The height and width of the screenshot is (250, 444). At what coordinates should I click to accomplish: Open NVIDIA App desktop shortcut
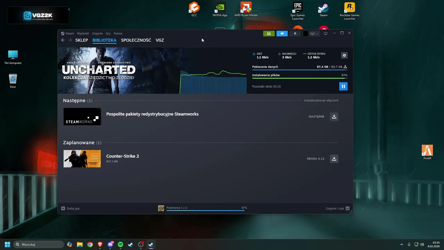[x=220, y=9]
